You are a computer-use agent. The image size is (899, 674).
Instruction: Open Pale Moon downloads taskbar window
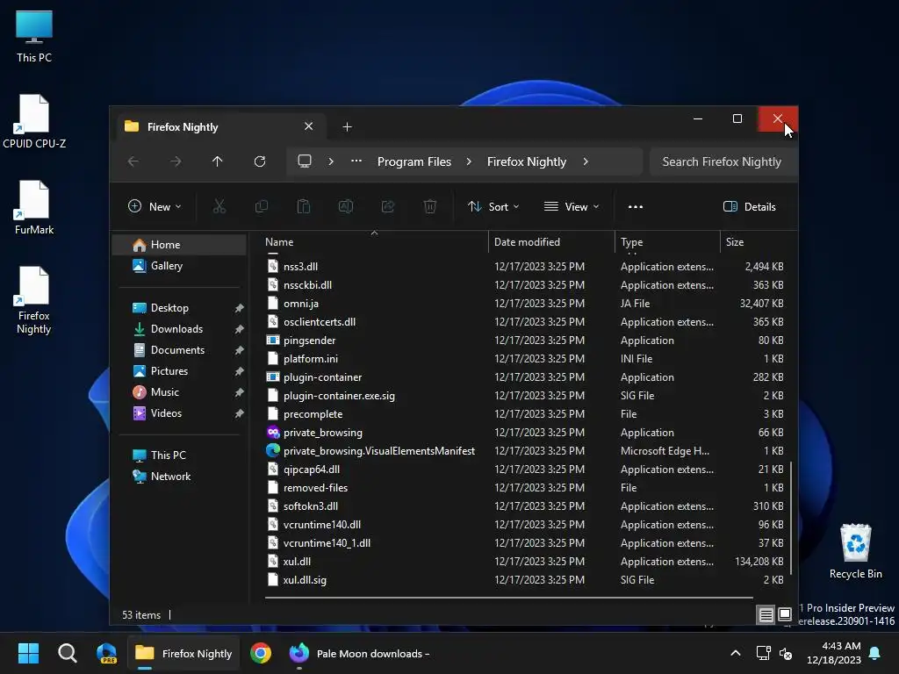[x=359, y=653]
